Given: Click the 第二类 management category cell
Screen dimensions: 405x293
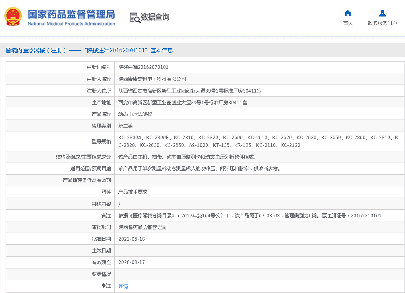Looking at the screenshot, I should pos(126,126).
